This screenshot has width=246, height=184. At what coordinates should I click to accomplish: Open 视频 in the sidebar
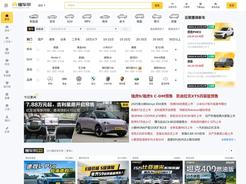(7, 51)
